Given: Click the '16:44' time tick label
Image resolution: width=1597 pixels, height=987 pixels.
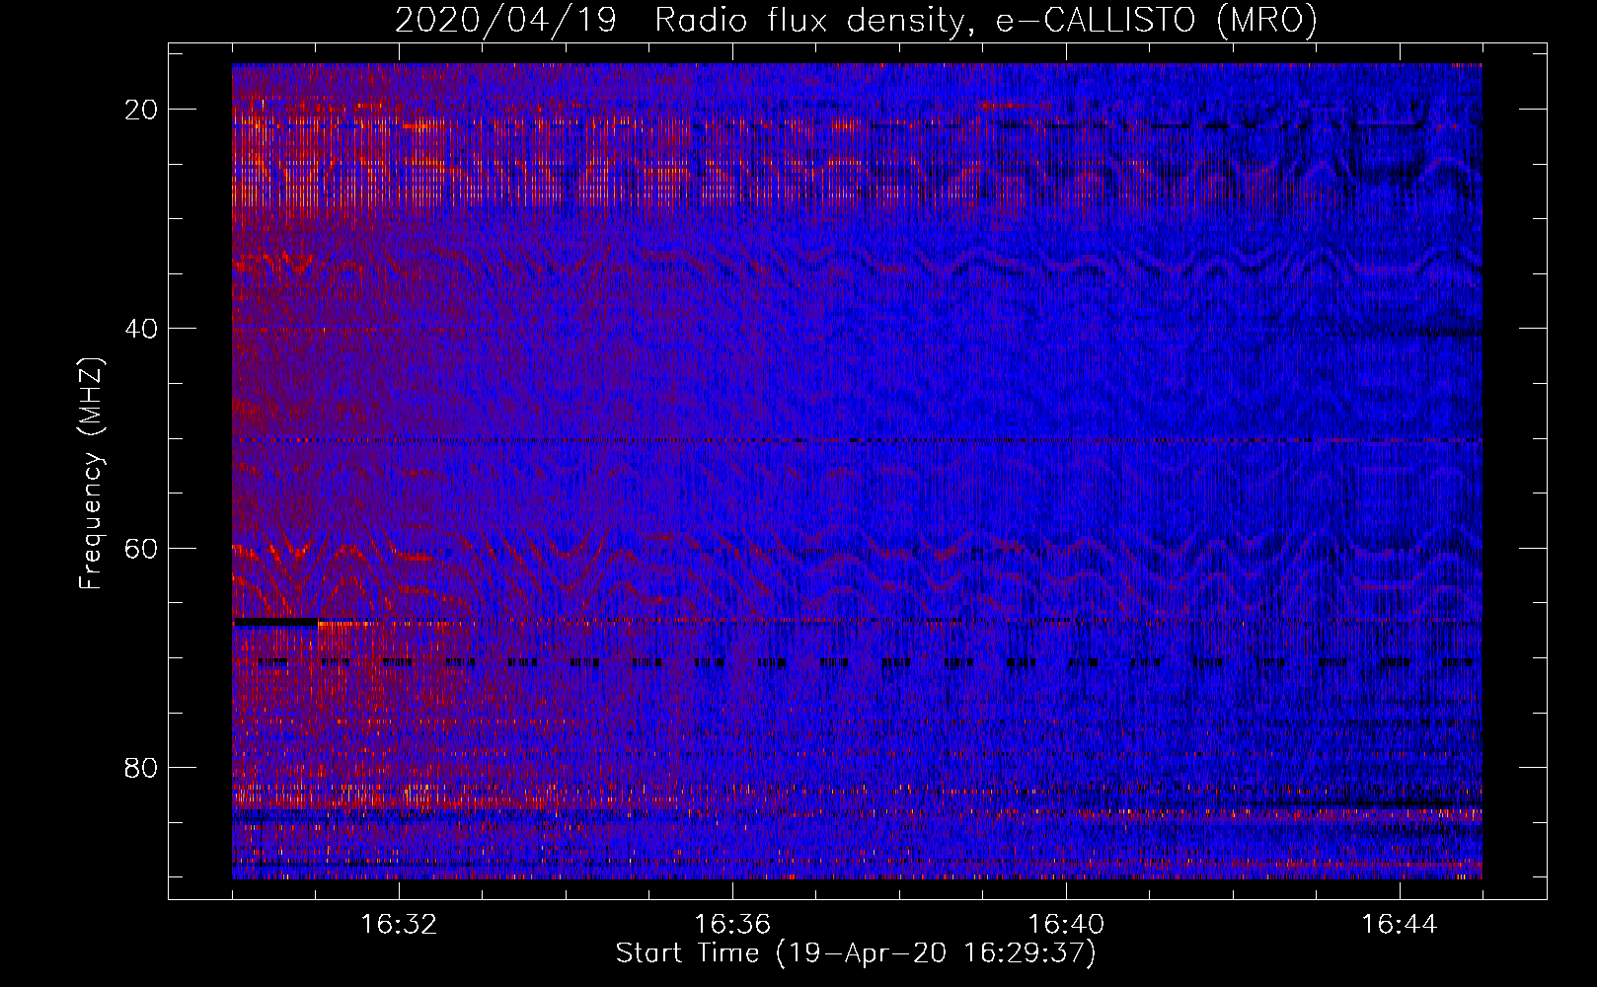Looking at the screenshot, I should point(1400,925).
